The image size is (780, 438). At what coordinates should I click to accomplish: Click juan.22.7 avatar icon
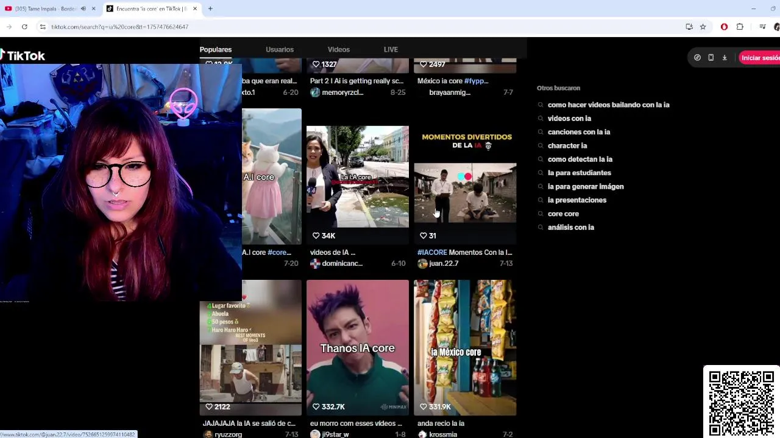click(x=422, y=263)
